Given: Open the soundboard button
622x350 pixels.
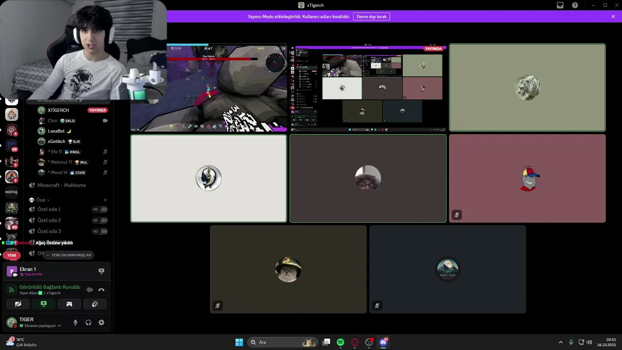Looking at the screenshot, I should point(95,304).
